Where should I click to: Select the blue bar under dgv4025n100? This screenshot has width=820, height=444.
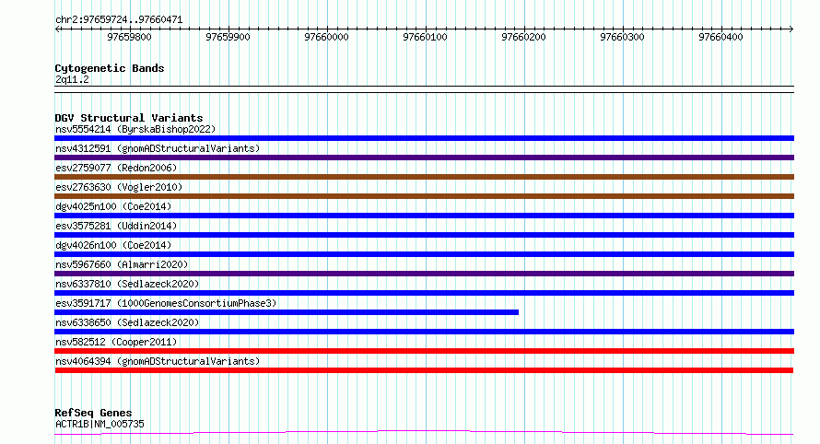(x=424, y=216)
